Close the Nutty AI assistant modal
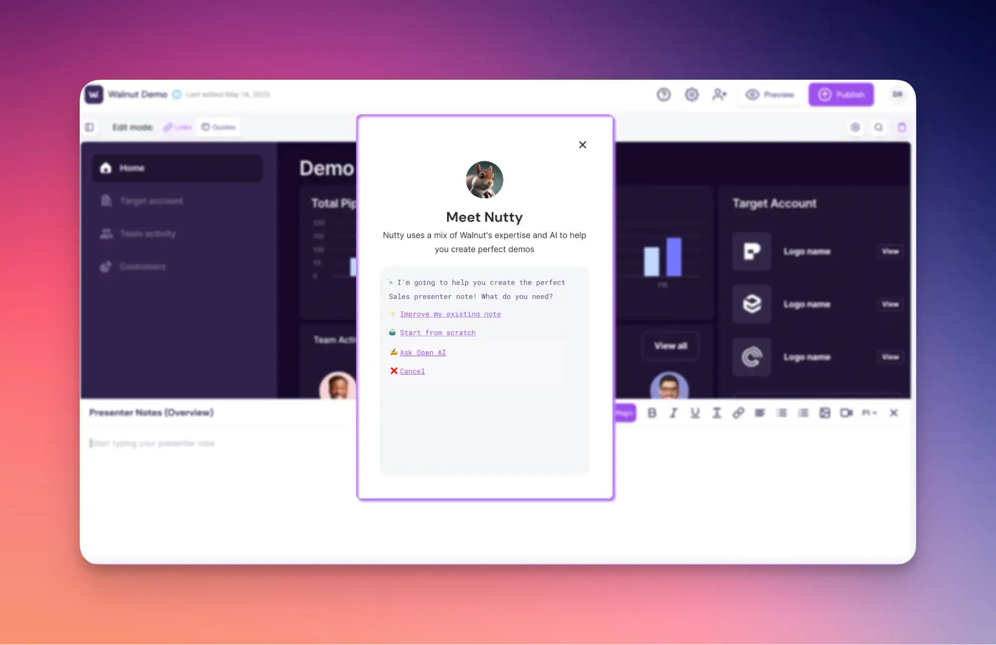The width and height of the screenshot is (996, 645). click(x=582, y=145)
